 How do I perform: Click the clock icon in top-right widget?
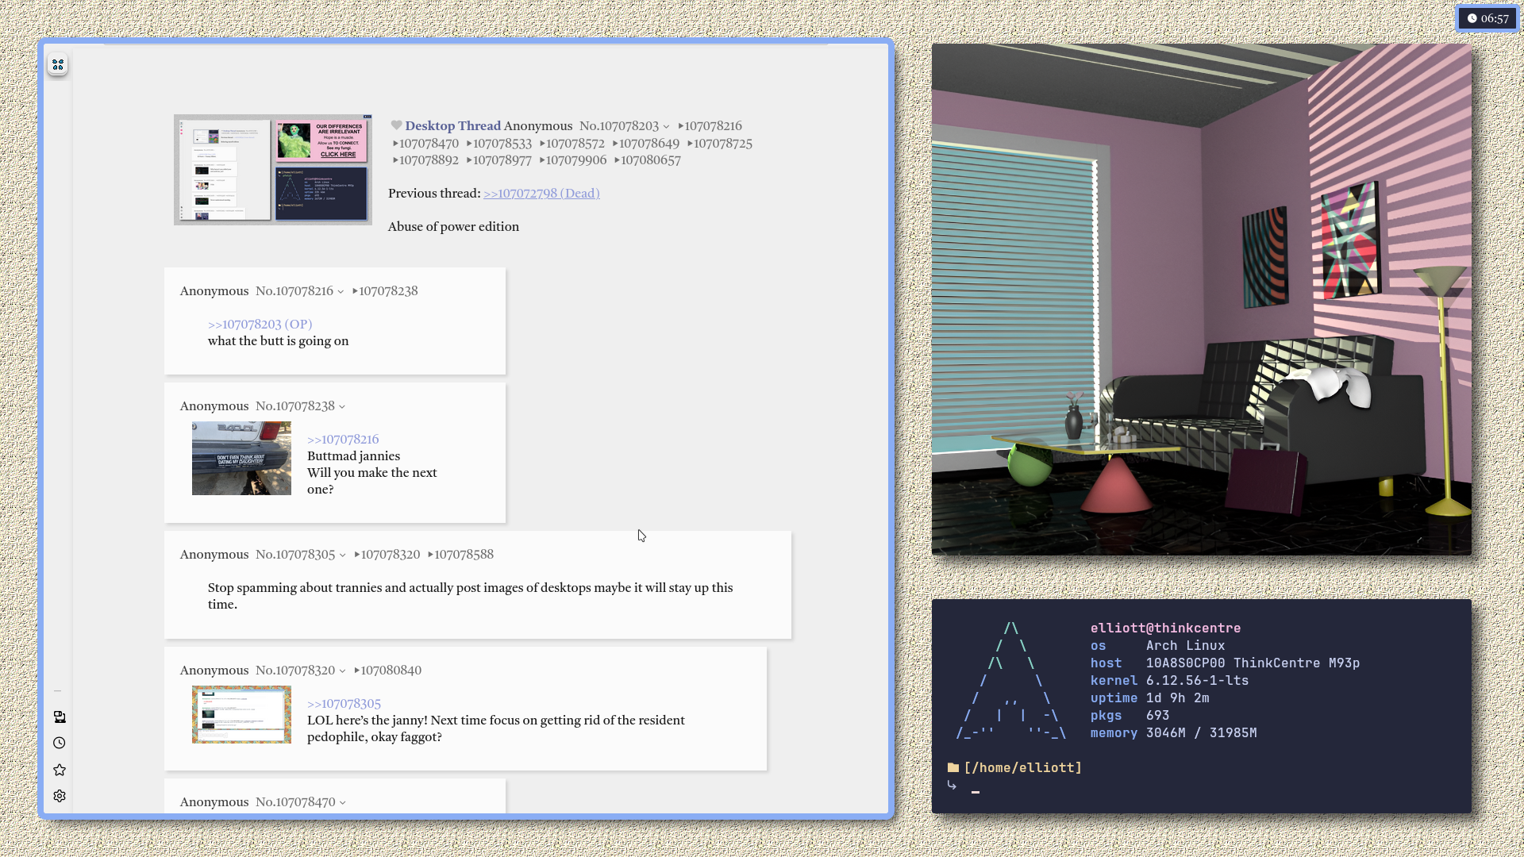point(1472,18)
